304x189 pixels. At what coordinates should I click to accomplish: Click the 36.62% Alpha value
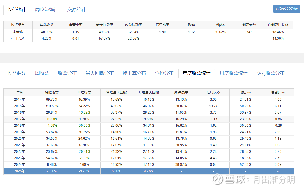coord(220,32)
